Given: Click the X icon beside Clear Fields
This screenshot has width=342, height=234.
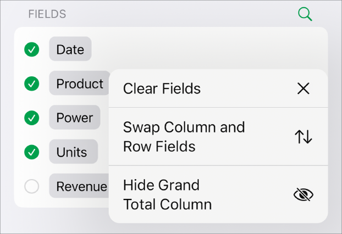Looking at the screenshot, I should pyautogui.click(x=303, y=88).
